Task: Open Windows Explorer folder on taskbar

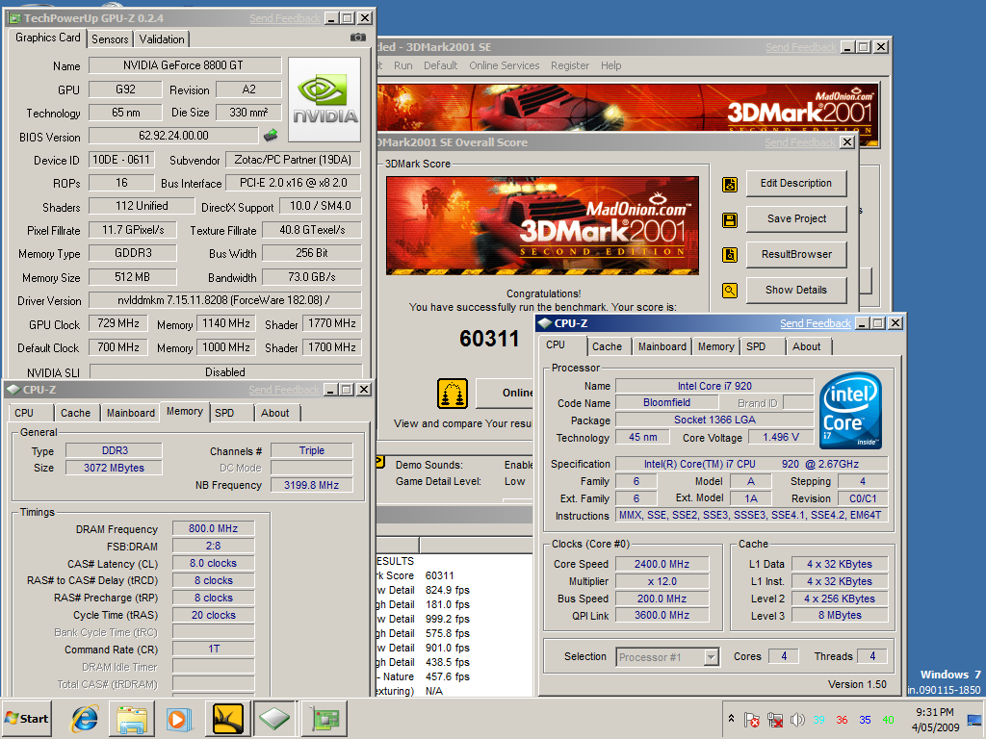Action: 132,718
